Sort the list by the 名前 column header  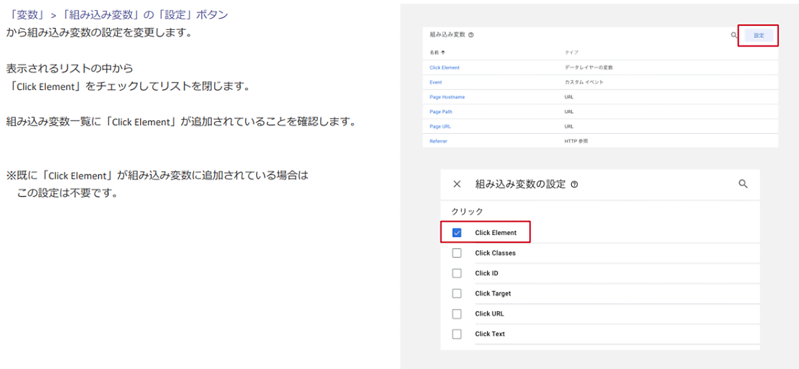(437, 51)
